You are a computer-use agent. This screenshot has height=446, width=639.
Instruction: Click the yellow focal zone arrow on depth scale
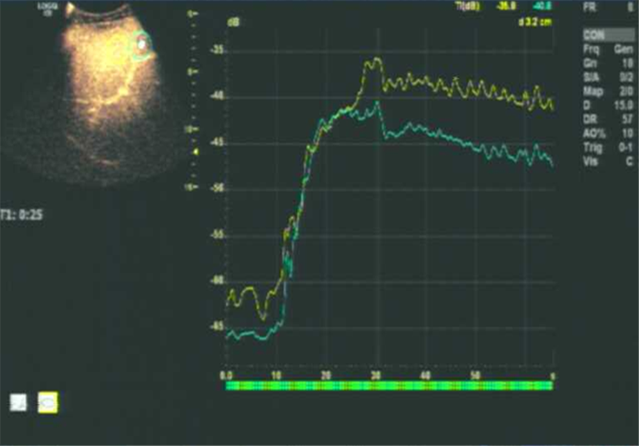click(196, 152)
